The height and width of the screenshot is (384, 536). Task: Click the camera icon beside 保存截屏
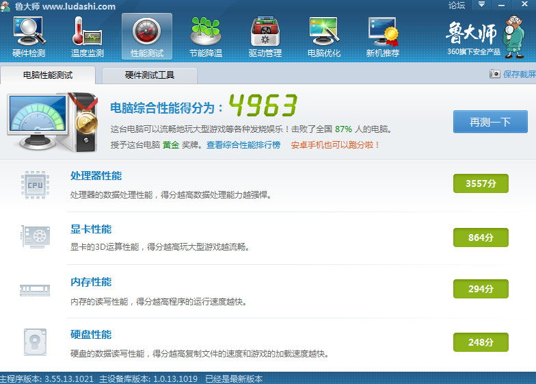click(495, 74)
